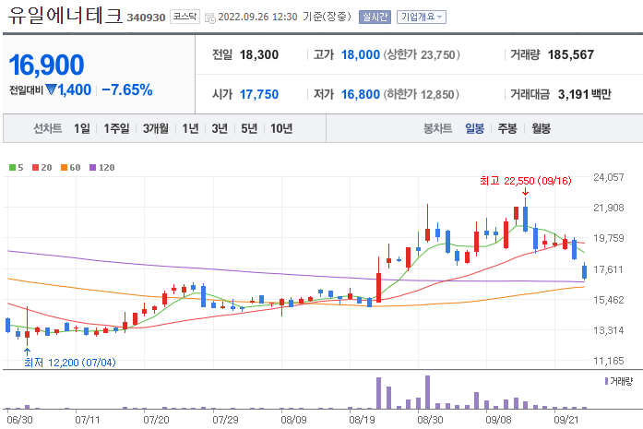
Task: Click the current price 16,900
Action: coord(46,66)
